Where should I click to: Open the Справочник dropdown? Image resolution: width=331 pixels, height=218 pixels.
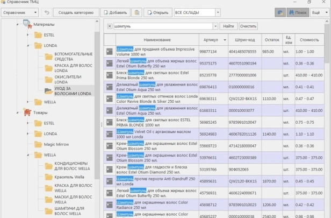(x=20, y=12)
